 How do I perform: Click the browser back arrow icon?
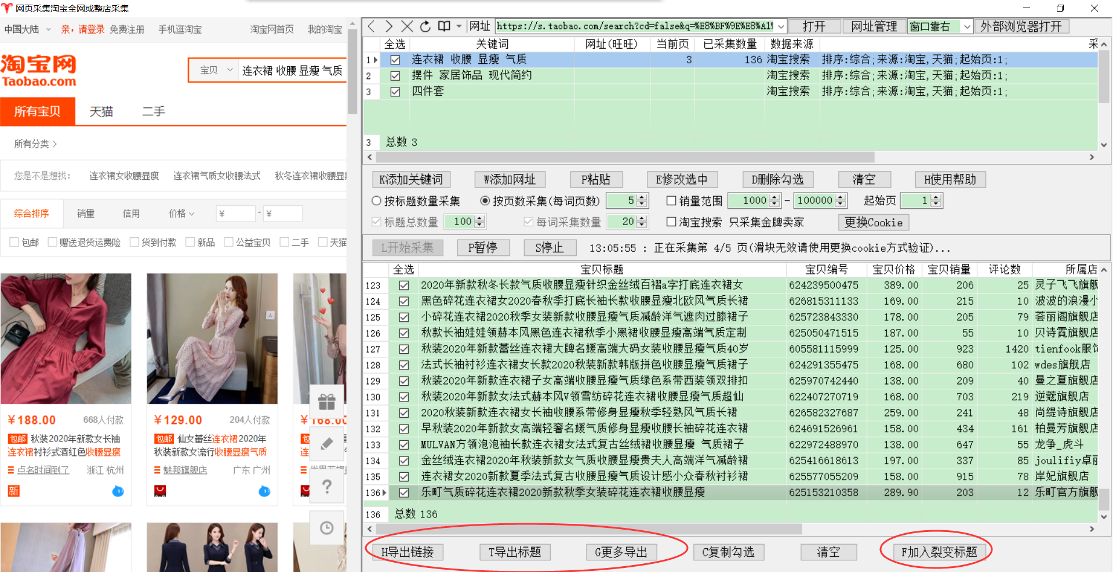coord(372,27)
